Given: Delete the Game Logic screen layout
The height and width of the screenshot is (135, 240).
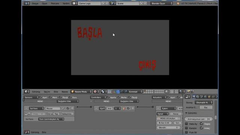Looking at the screenshot, I should pyautogui.click(x=107, y=3).
